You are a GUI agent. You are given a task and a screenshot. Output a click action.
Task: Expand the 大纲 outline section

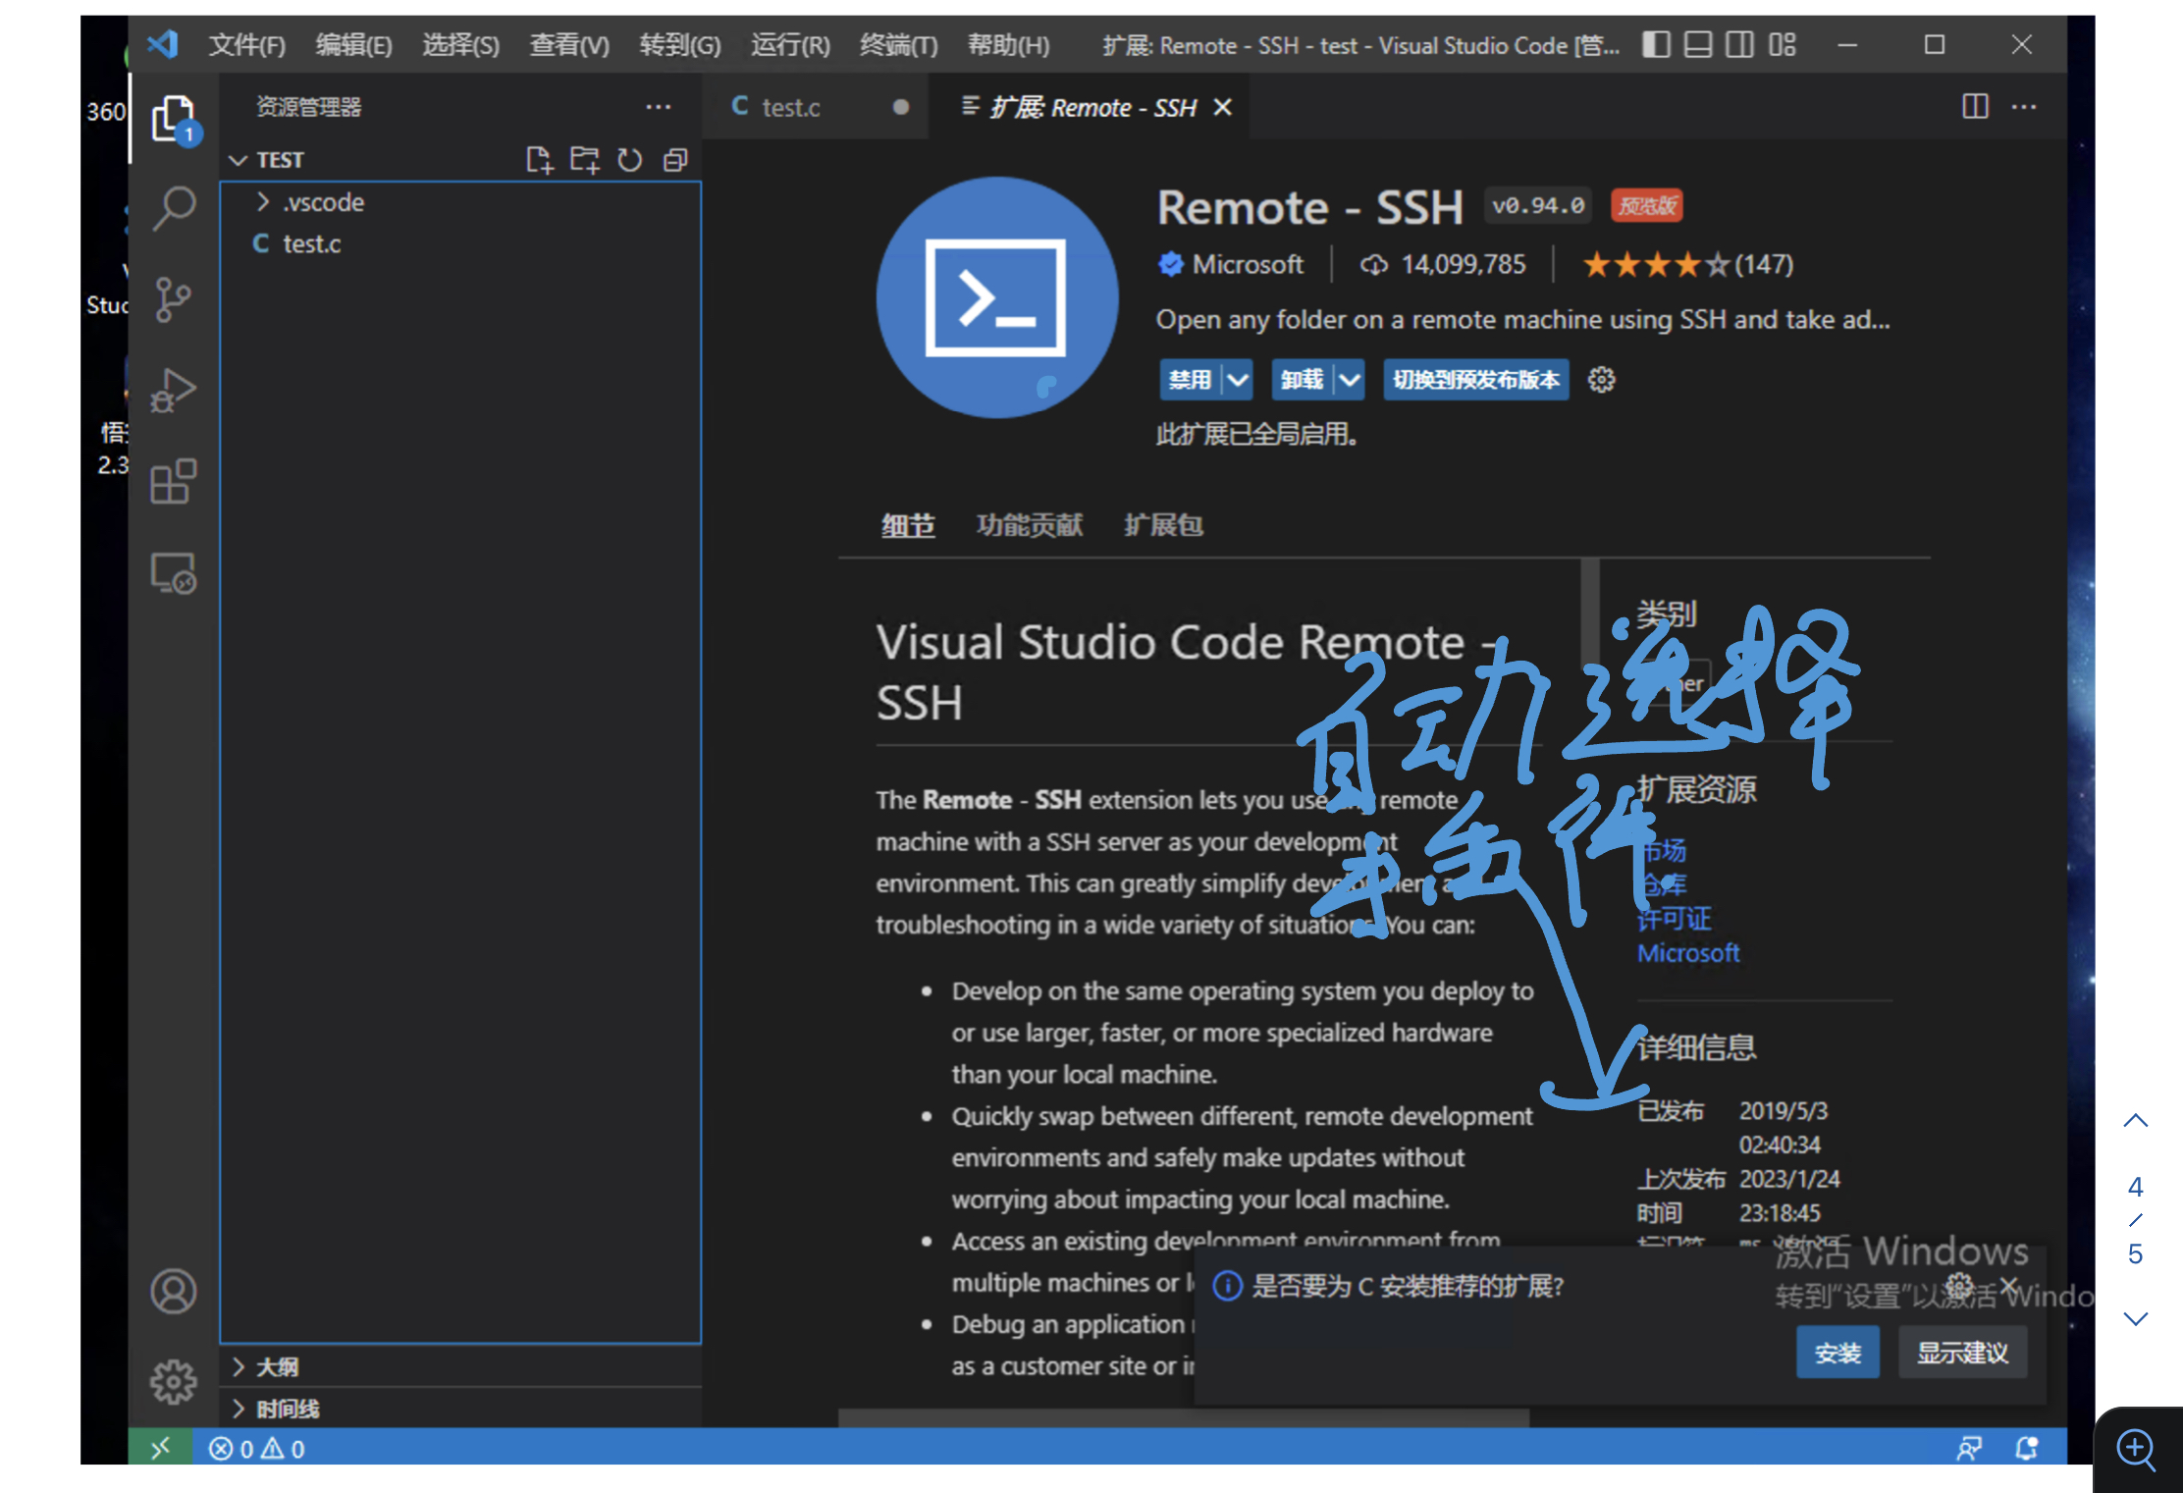coord(265,1366)
